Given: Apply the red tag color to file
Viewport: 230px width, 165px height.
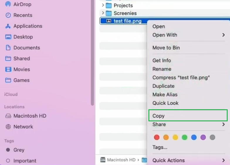Looking at the screenshot, I should click(x=156, y=137).
